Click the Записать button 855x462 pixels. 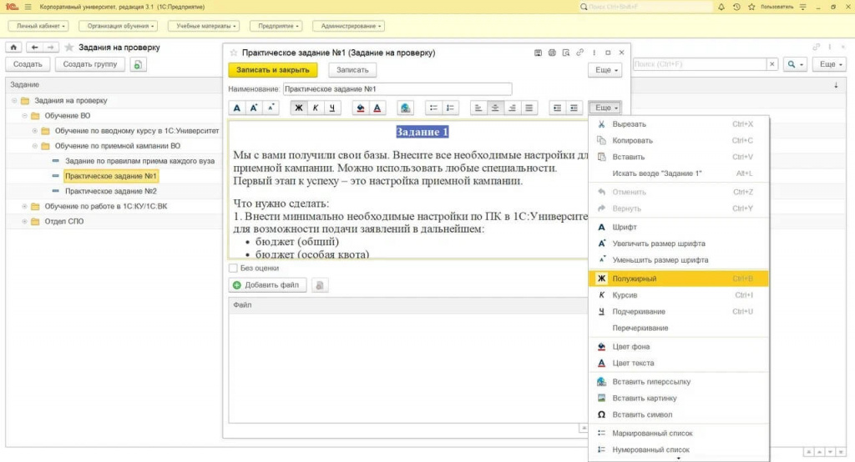pyautogui.click(x=352, y=70)
